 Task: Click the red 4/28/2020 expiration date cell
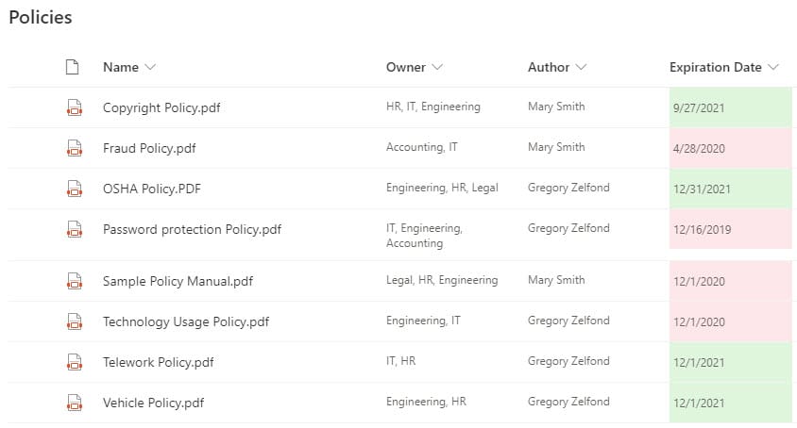tap(730, 148)
